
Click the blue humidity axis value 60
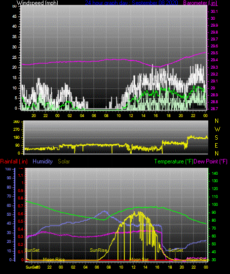pos(9,206)
